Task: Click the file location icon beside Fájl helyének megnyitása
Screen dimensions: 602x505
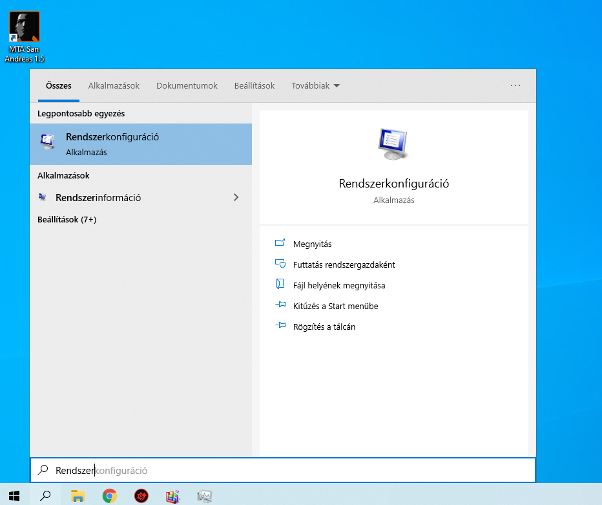Action: click(280, 284)
